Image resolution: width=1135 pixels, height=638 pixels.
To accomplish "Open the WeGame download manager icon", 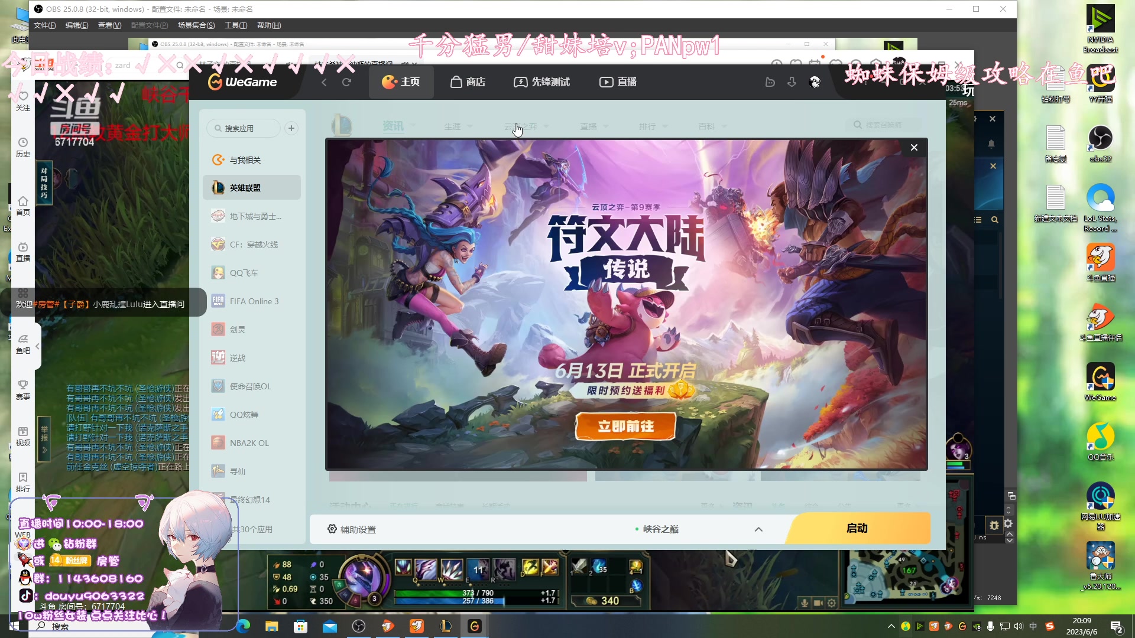I will click(x=792, y=82).
